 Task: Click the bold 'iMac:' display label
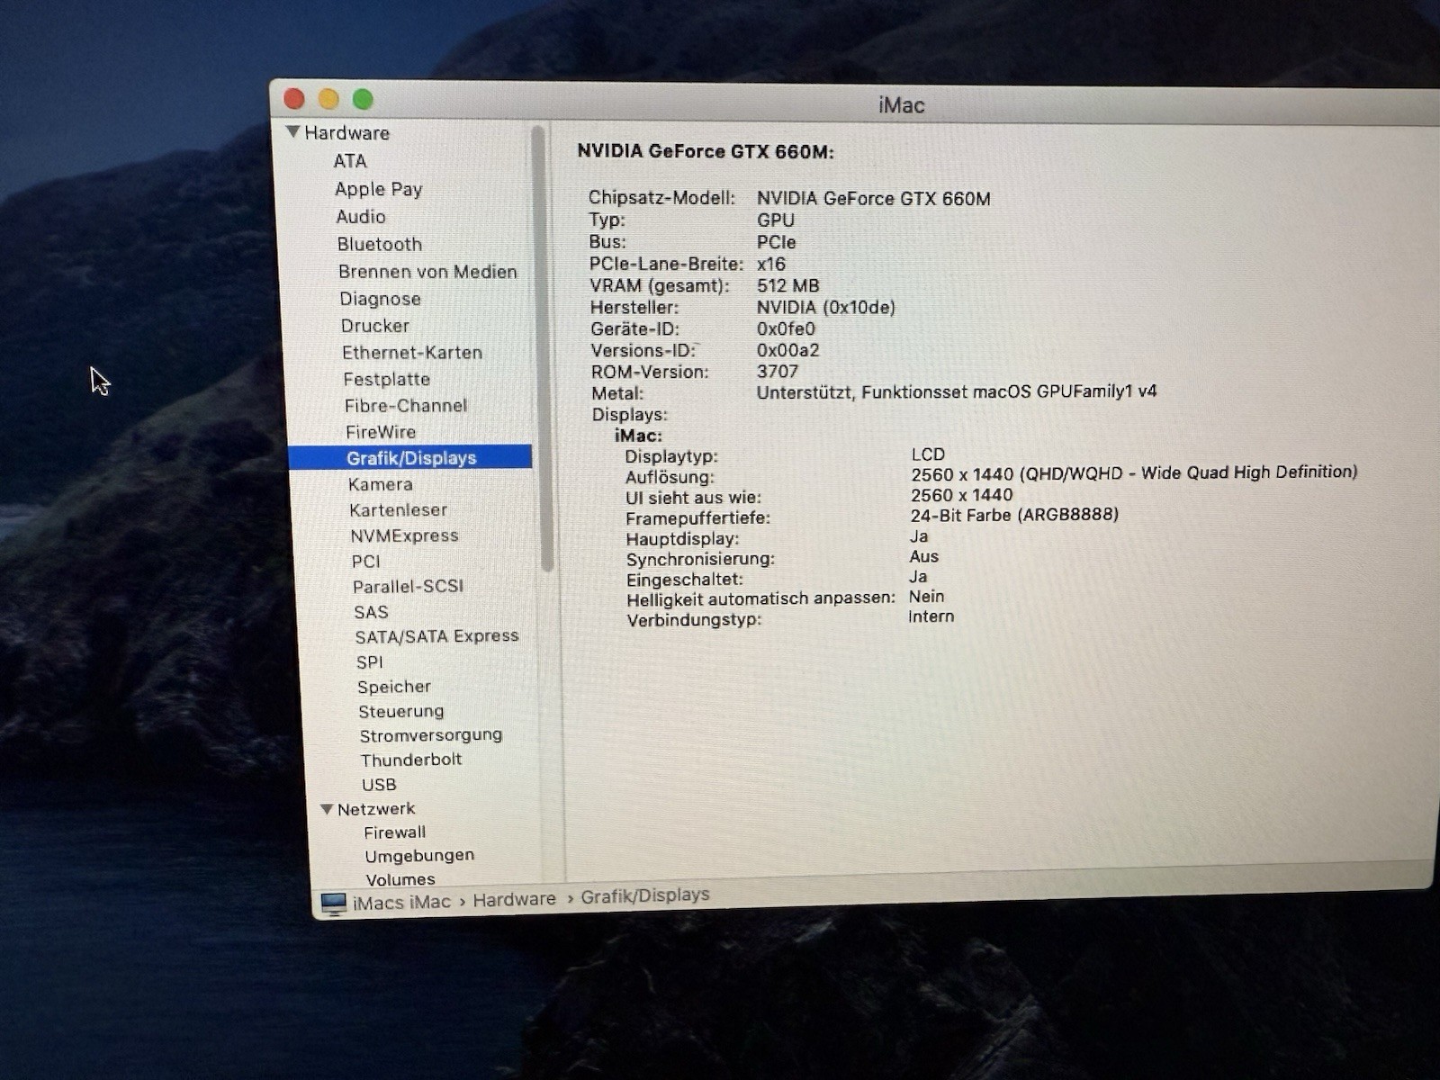(638, 436)
